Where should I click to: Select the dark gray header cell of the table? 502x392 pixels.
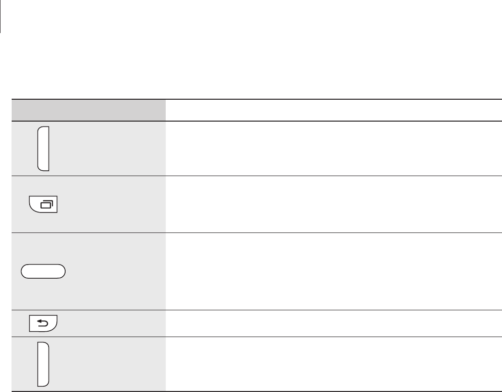click(88, 110)
